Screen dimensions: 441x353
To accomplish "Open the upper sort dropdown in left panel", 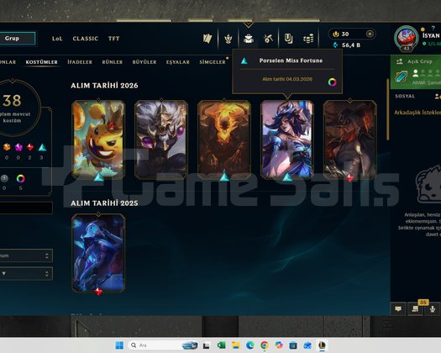I will (26, 256).
